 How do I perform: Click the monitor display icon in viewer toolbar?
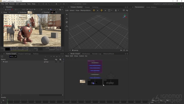124,10
